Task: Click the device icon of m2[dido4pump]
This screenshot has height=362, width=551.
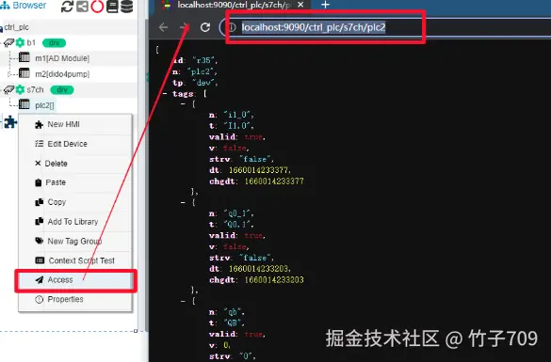Action: pyautogui.click(x=24, y=73)
